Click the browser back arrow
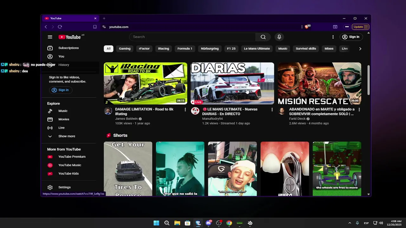406x228 pixels. click(46, 27)
